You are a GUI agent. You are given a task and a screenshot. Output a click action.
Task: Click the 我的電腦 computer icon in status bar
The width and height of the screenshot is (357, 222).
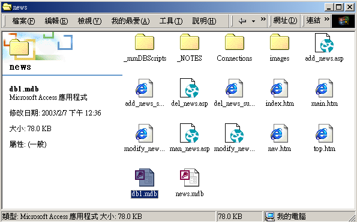coord(270,217)
